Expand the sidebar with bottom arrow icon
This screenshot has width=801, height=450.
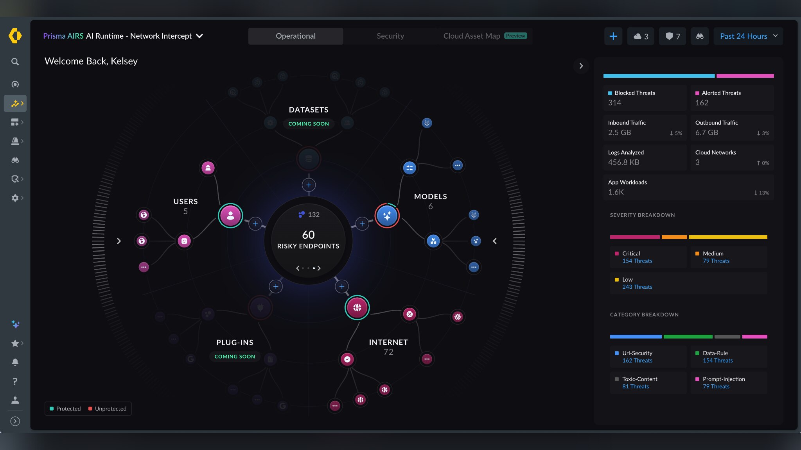click(x=15, y=421)
